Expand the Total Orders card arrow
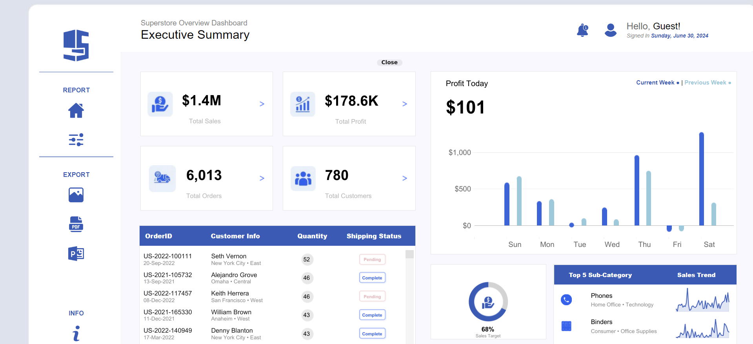 (x=262, y=178)
